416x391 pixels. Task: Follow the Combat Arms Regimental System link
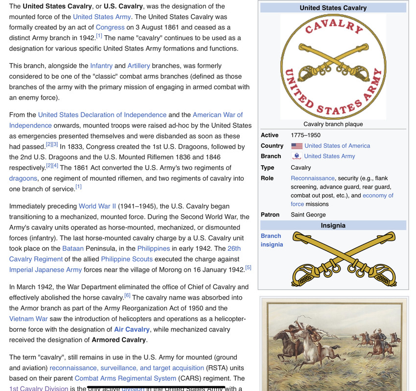[125, 378]
